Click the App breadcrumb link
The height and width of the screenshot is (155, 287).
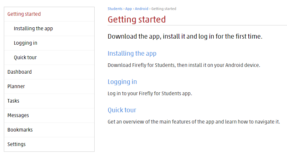click(x=128, y=9)
